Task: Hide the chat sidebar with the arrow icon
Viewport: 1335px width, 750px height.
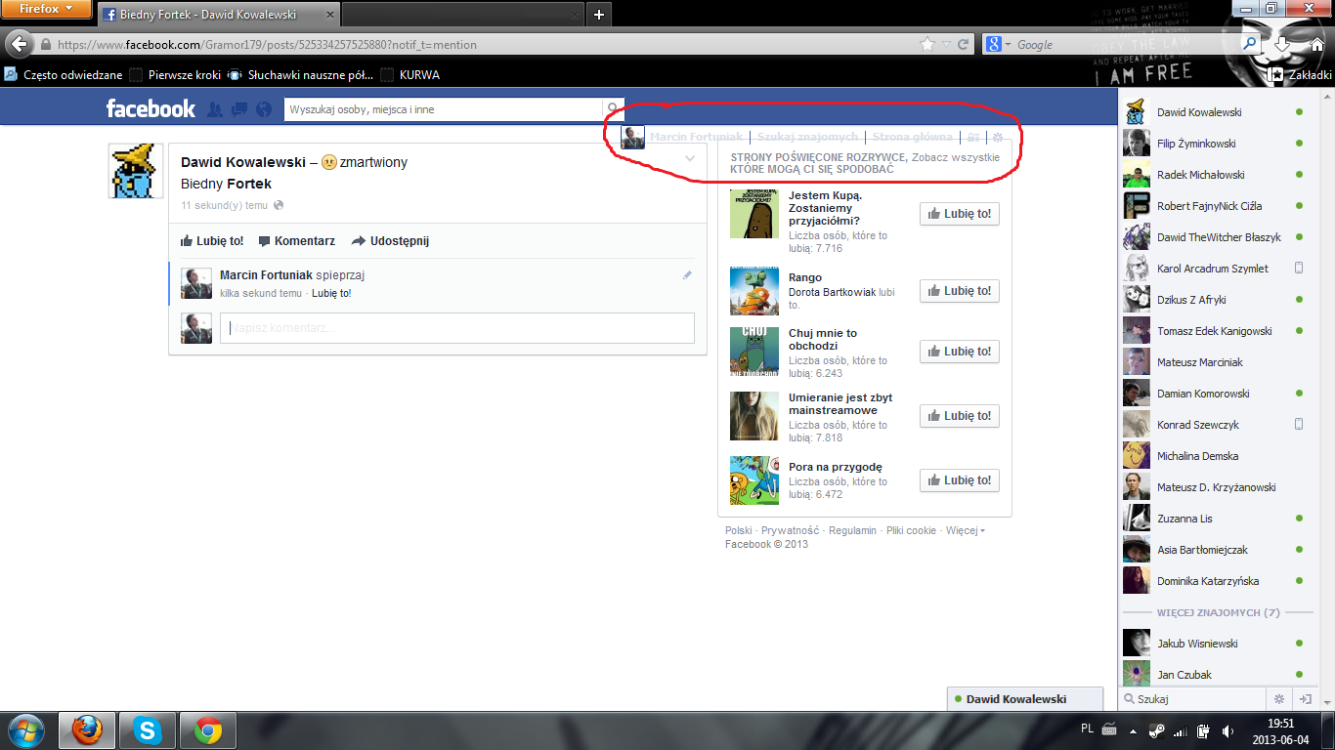Action: [1304, 699]
